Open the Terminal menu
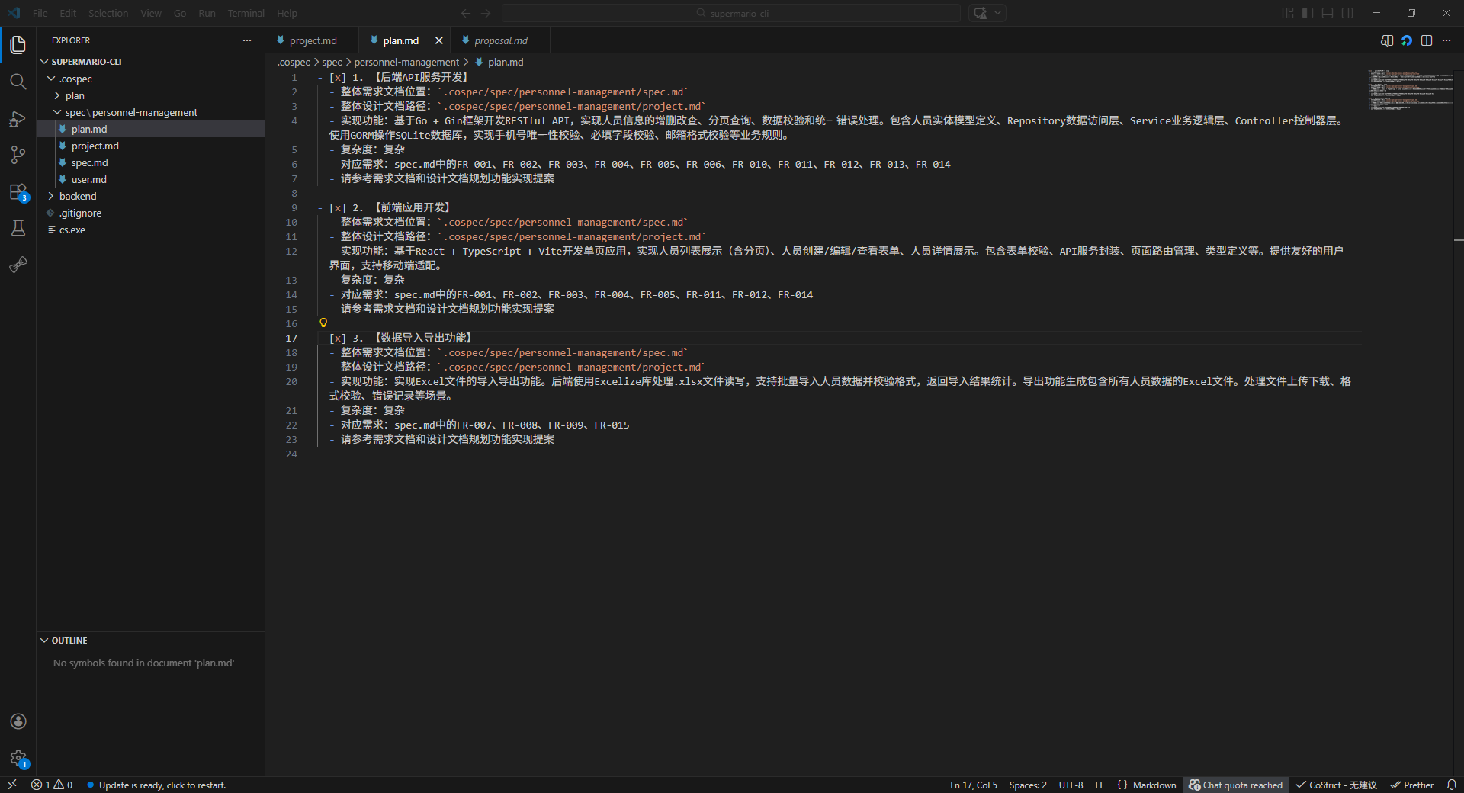This screenshot has width=1464, height=793. [x=246, y=13]
